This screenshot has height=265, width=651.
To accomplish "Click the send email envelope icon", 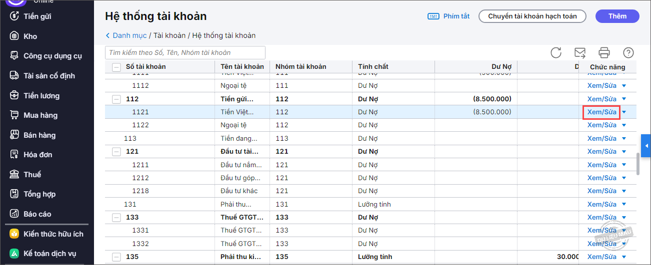I will click(580, 52).
